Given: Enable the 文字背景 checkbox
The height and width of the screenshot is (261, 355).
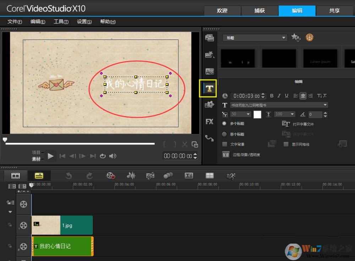Looking at the screenshot, I should coord(224,144).
